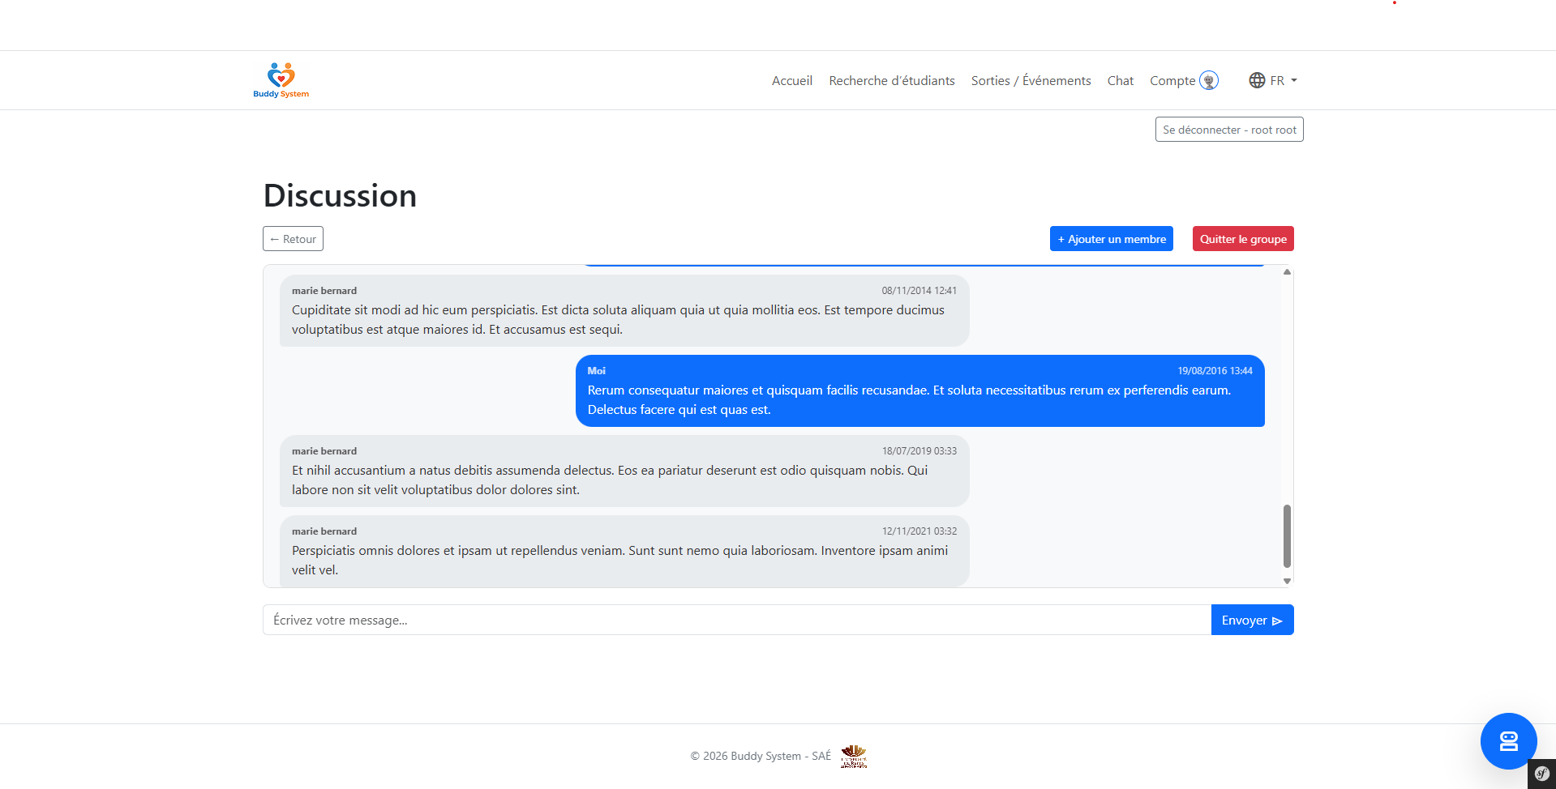The width and height of the screenshot is (1556, 789).
Task: Send the message with Envoyer
Action: pyautogui.click(x=1251, y=621)
